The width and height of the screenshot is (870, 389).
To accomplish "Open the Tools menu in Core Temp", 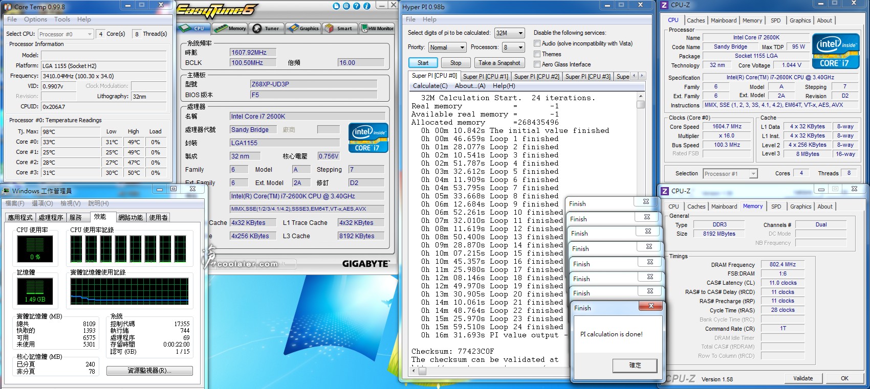I will tap(62, 19).
